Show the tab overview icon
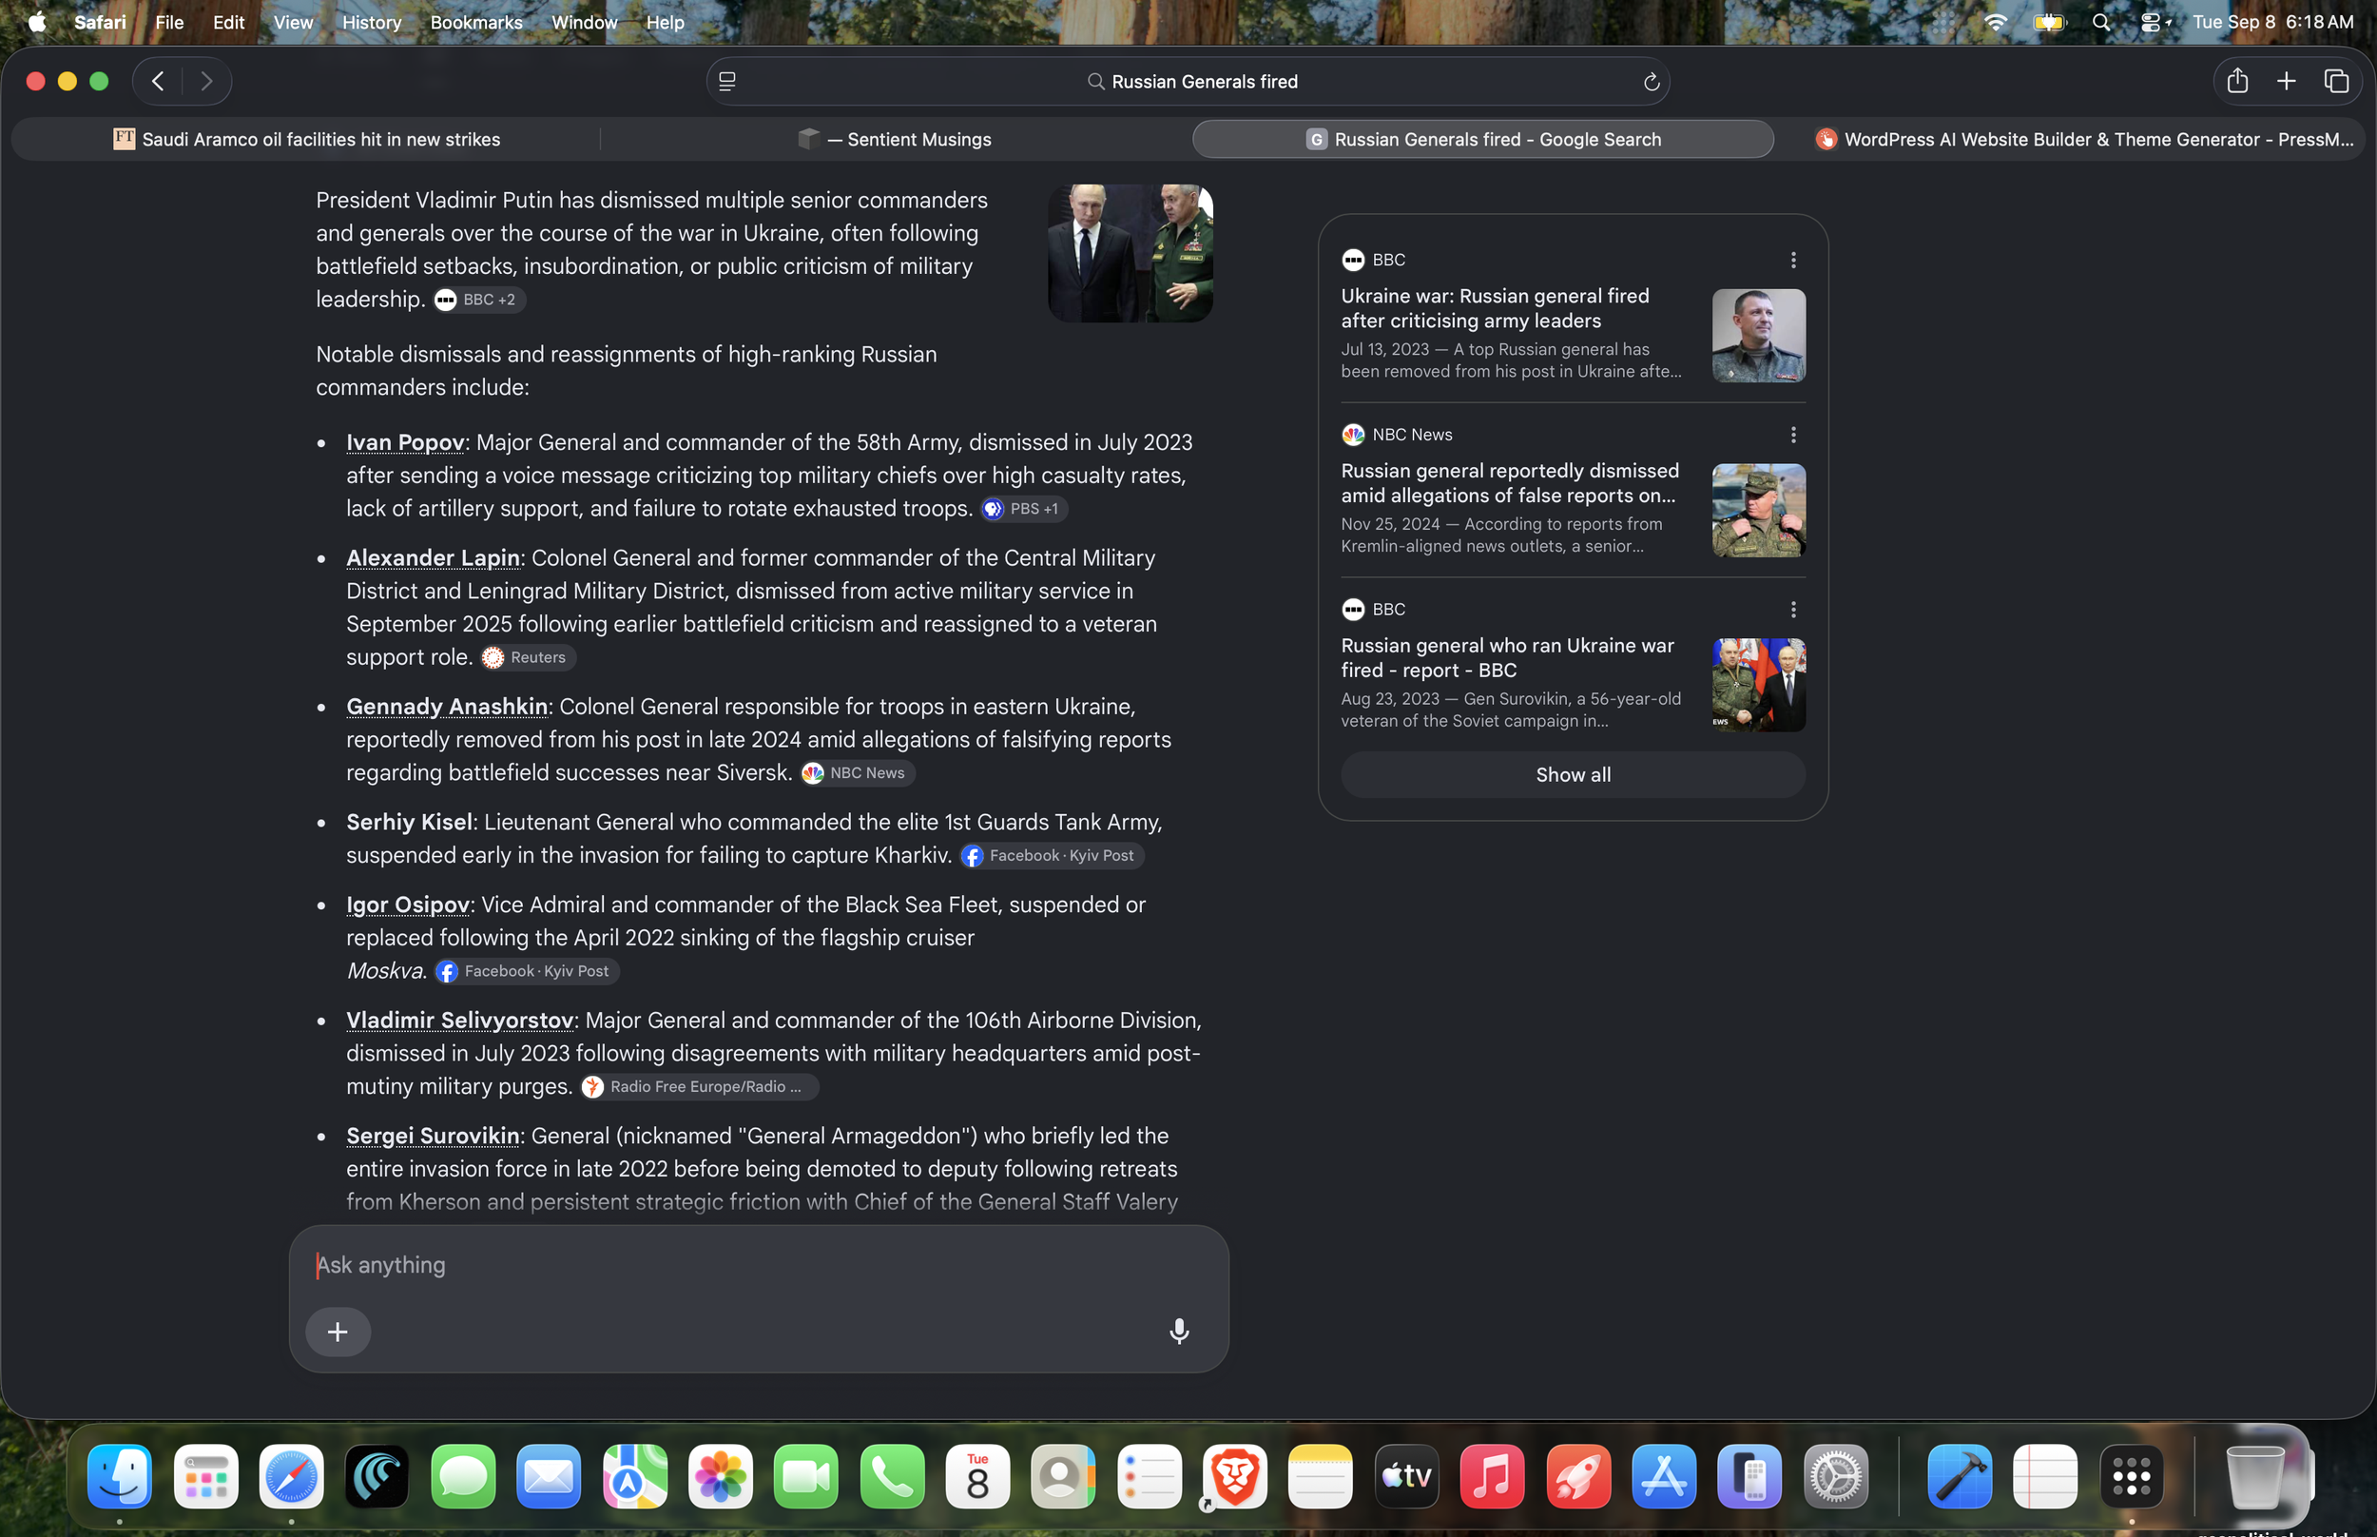The height and width of the screenshot is (1537, 2377). (2336, 81)
